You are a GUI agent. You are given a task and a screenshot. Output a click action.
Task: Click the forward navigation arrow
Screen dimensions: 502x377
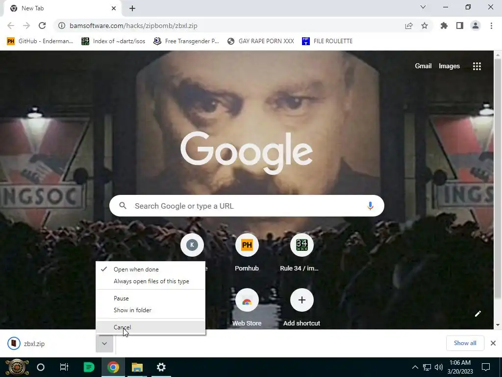(26, 26)
